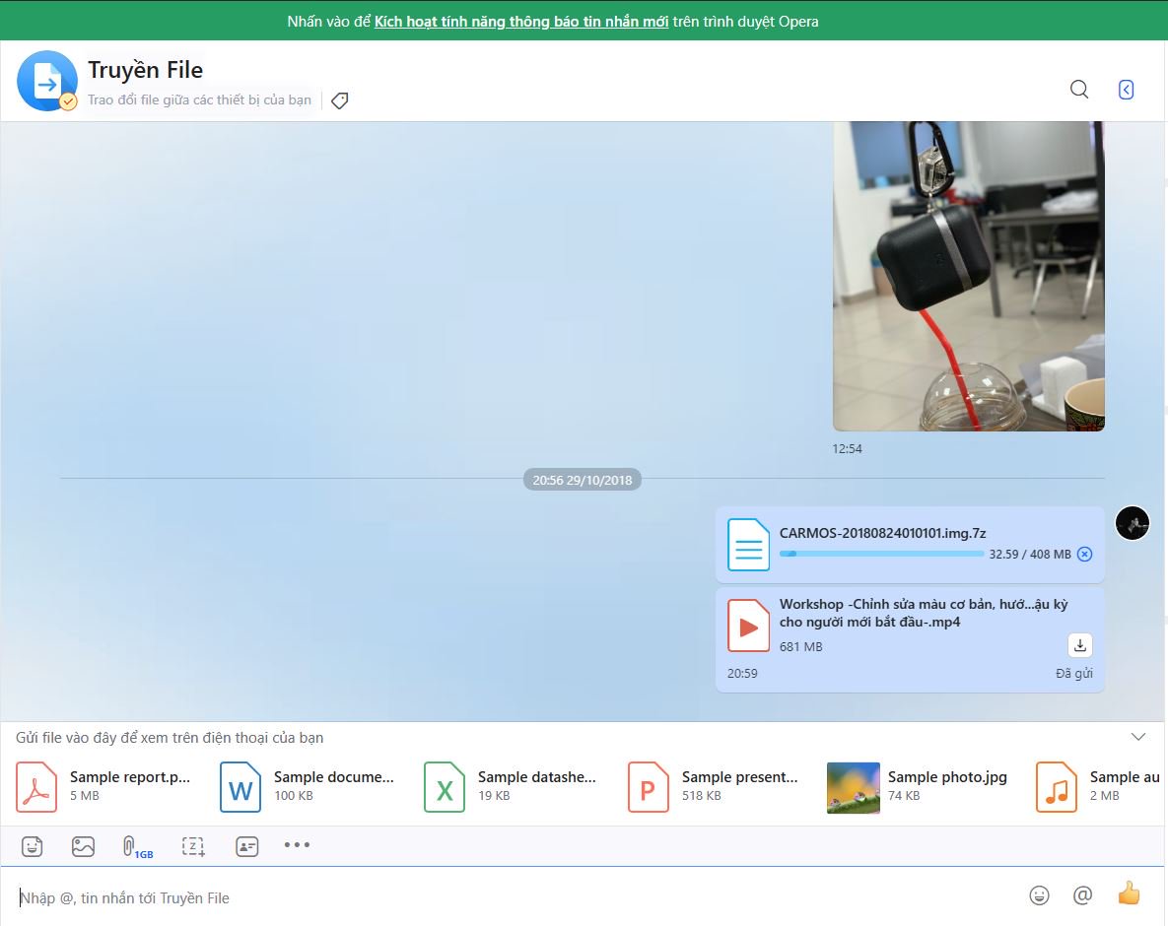Screen dimensions: 1168x926
Task: Capture the screen with the screenshot tool
Action: click(x=193, y=845)
